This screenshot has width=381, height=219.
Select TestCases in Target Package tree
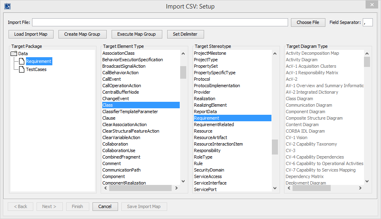tap(36, 69)
